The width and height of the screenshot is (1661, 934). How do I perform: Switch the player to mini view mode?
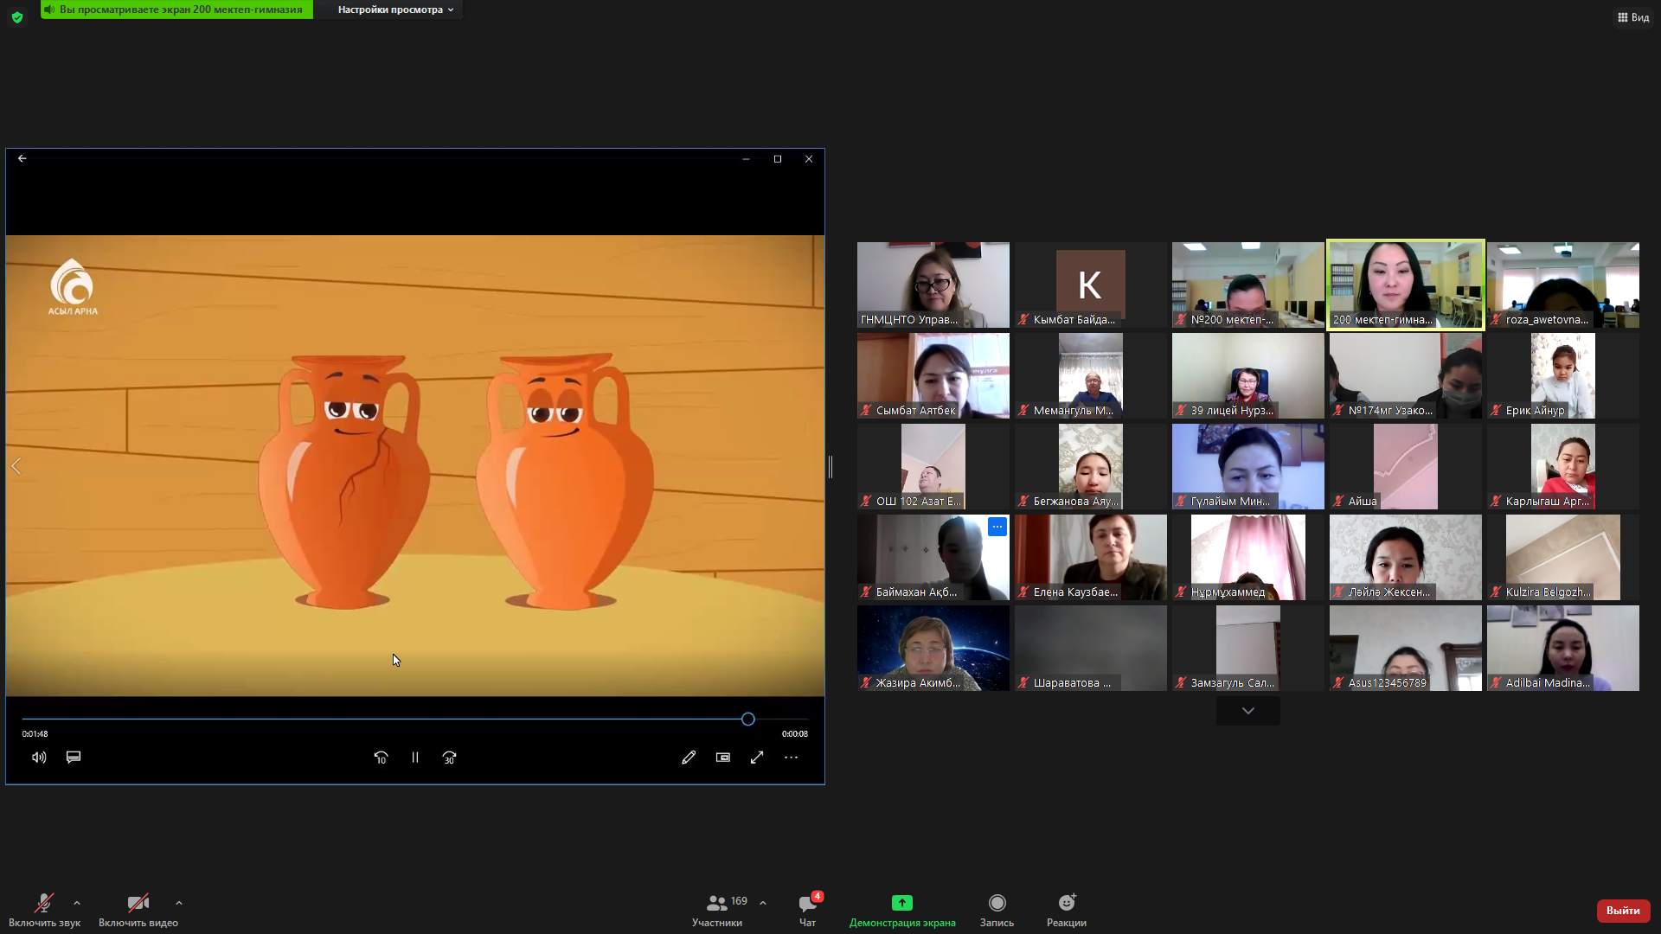point(723,758)
